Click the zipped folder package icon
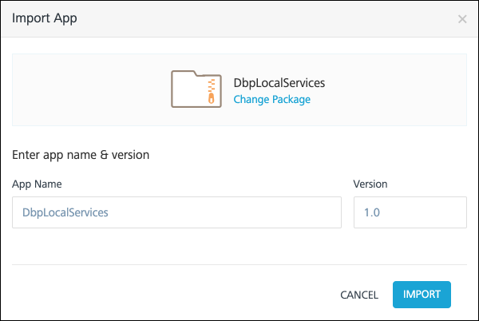479x321 pixels. tap(196, 89)
